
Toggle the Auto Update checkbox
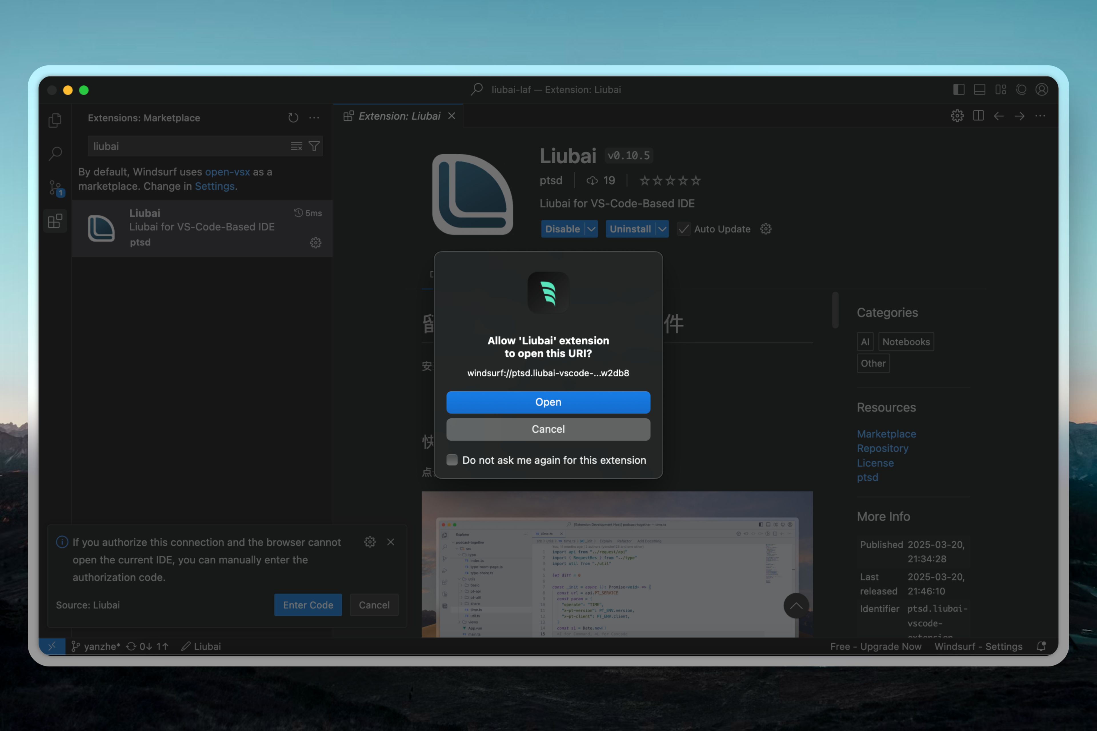(684, 229)
